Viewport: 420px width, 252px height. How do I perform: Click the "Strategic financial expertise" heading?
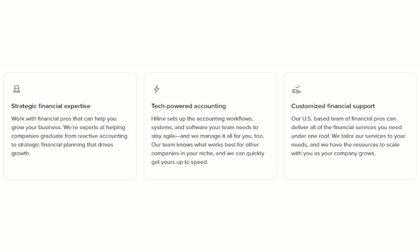coord(51,106)
